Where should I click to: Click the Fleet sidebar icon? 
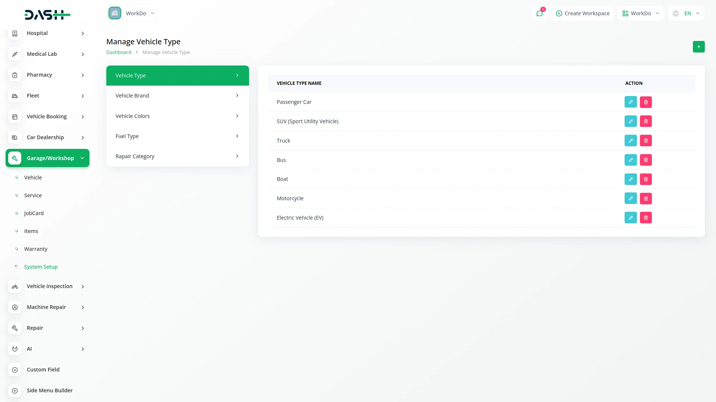[15, 96]
